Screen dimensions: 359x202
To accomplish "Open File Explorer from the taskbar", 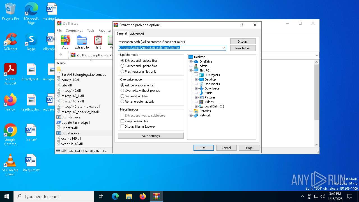I will point(129,196).
